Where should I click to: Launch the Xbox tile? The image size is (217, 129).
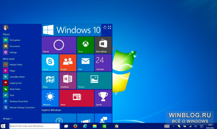tap(85, 45)
